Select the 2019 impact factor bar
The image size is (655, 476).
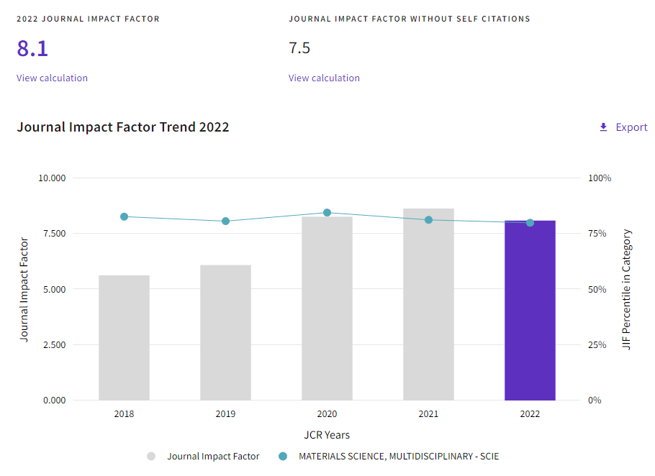tap(225, 333)
